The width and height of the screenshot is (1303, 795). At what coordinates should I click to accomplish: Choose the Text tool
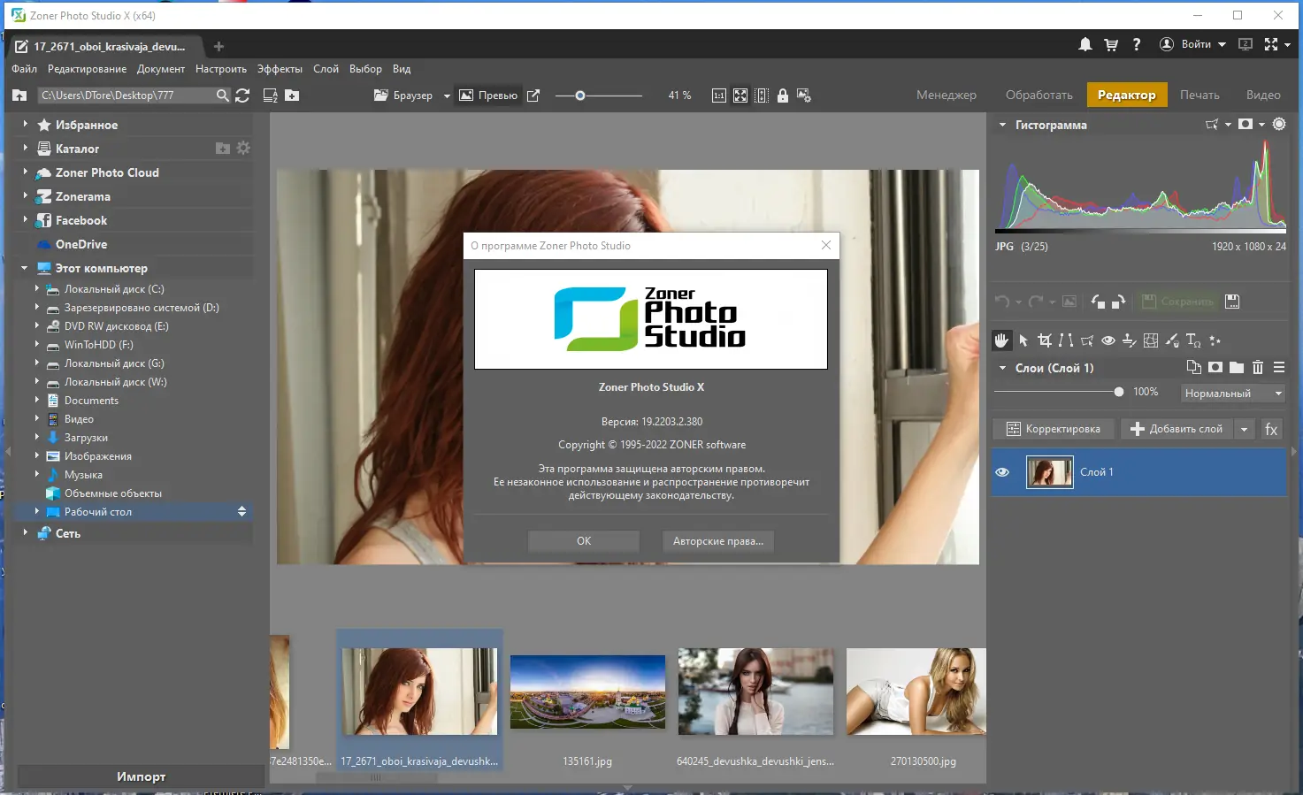tap(1192, 340)
